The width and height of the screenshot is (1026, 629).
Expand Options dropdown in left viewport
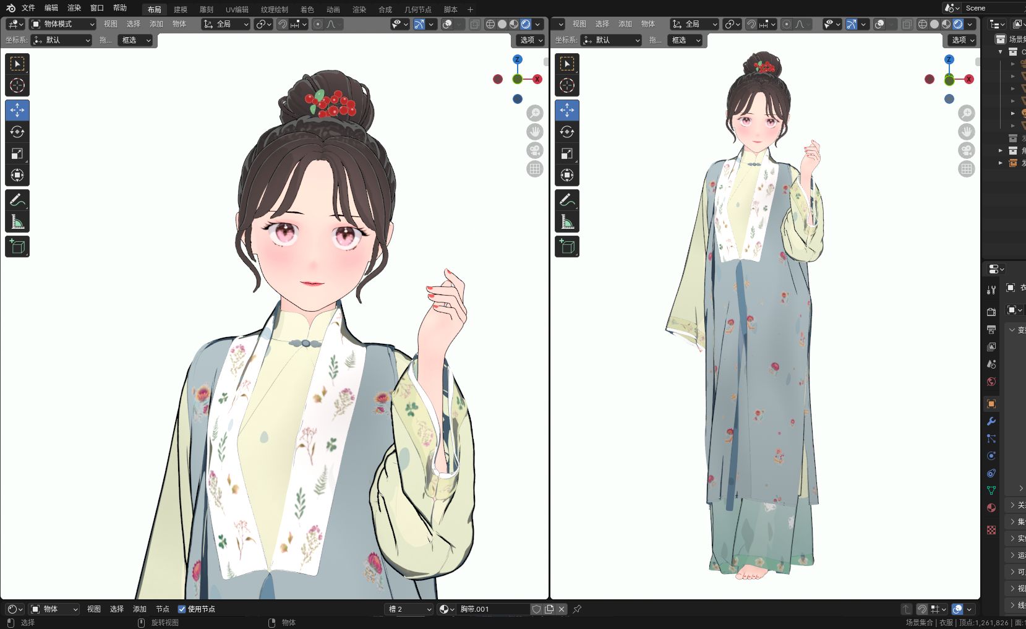531,40
